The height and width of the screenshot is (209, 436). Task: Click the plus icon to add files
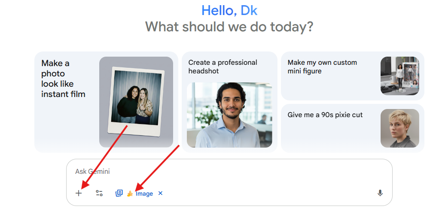[x=79, y=193]
